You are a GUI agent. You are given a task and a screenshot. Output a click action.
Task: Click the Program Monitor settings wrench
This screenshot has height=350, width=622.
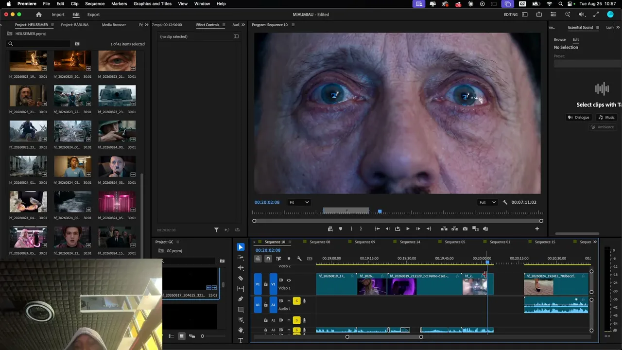(505, 202)
